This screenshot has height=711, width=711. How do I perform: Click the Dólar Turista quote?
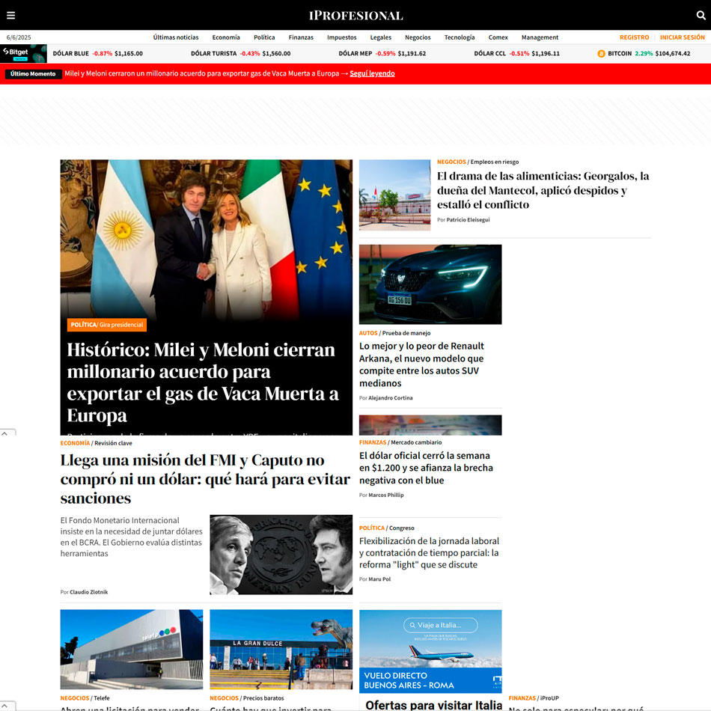[241, 53]
